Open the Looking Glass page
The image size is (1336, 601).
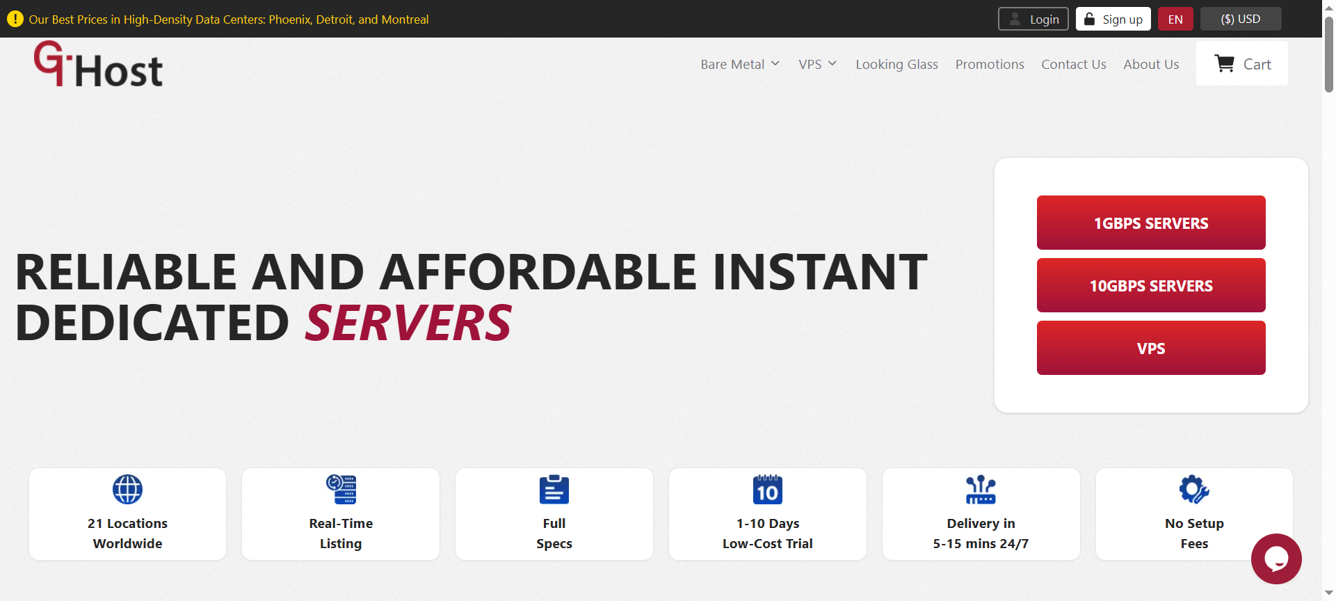(x=896, y=65)
